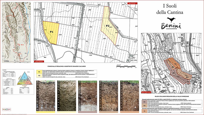Click the B1 legend color swatch
This screenshot has height=115, width=204.
[144, 102]
